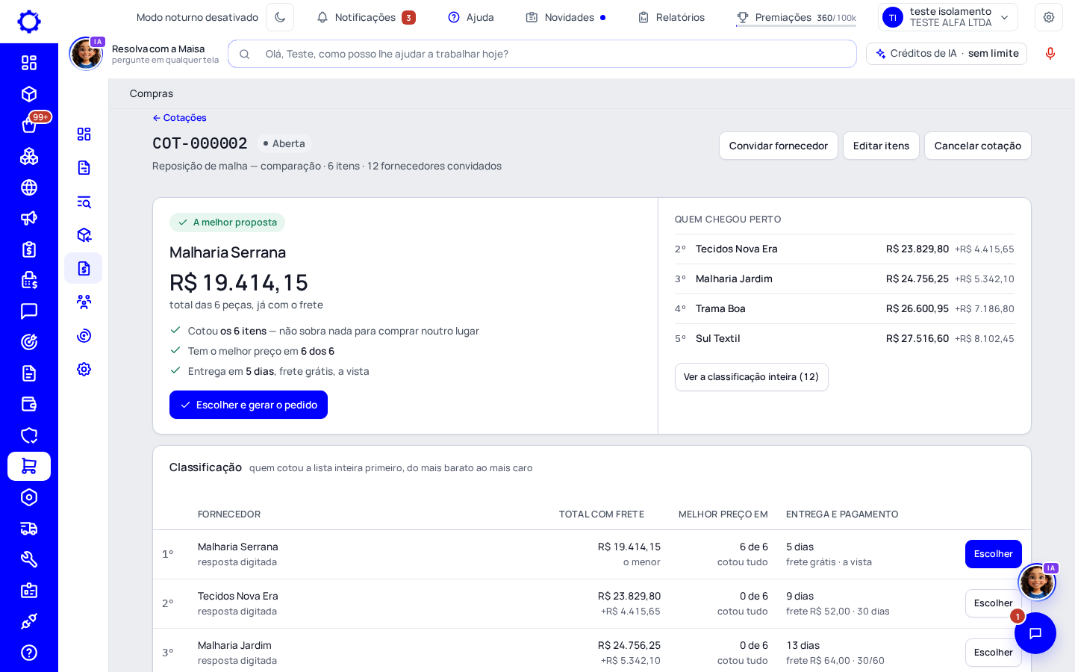Screen dimensions: 1075x672
Task: Toggle night mode moon button
Action: click(x=280, y=17)
